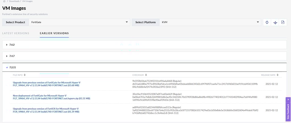Expand the 7.4.7 version section
Screen dimensions: 291x123
pyautogui.click(x=144, y=56)
